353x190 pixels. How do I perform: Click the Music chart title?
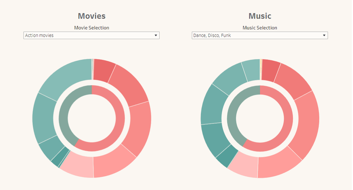click(x=260, y=16)
